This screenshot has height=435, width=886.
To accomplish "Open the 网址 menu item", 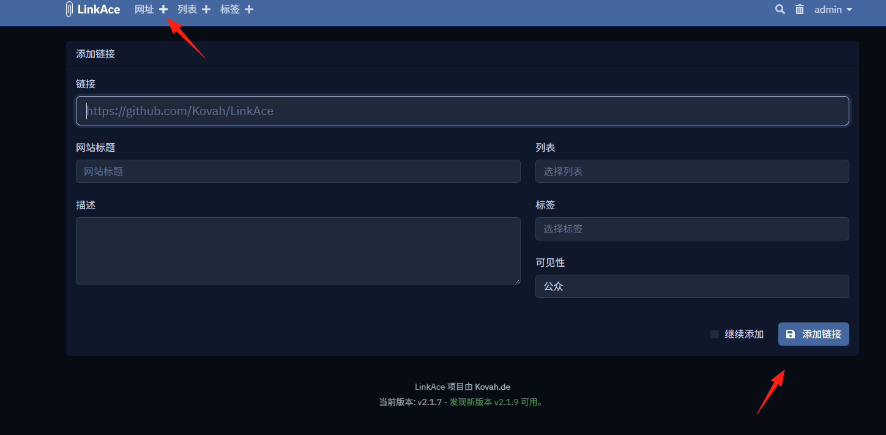I will [x=144, y=9].
